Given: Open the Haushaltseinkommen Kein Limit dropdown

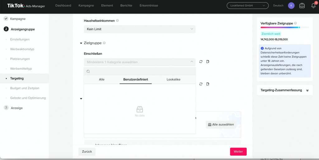Looking at the screenshot, I should pos(140,29).
